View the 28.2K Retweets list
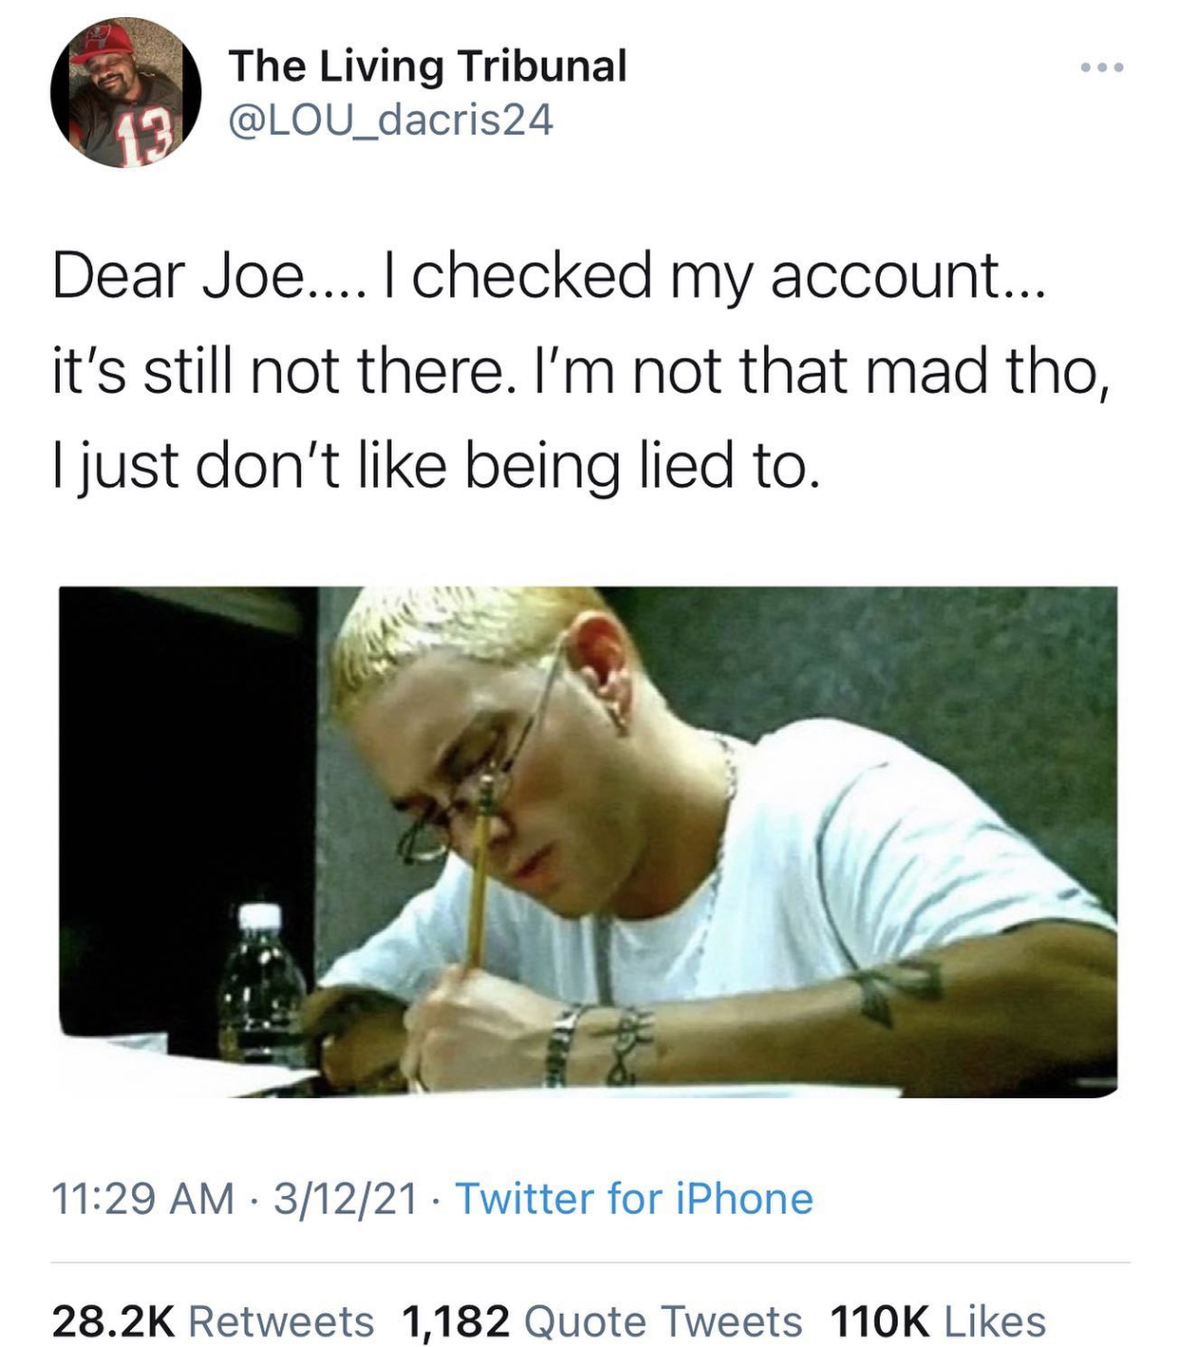Screen dimensions: 1180x1347 [x=213, y=1321]
